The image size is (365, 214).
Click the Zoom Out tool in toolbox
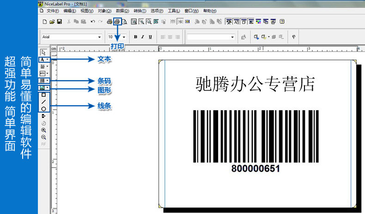pos(43,137)
